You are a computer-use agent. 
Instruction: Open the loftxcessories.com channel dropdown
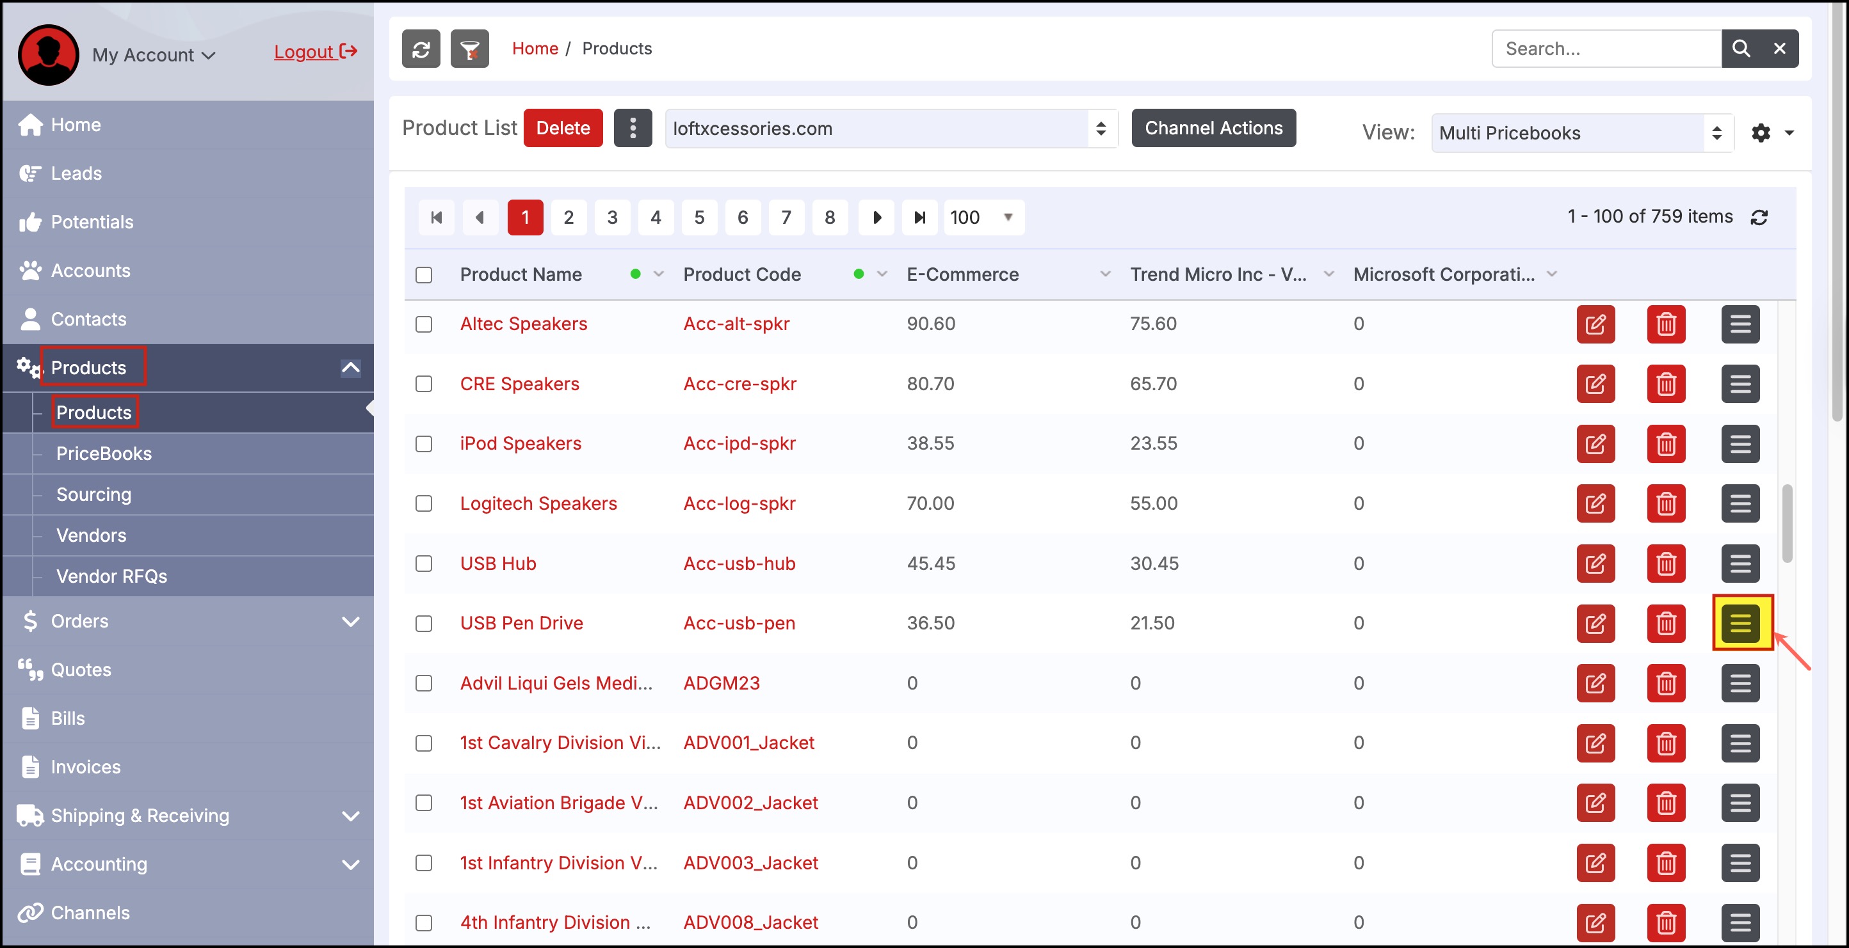click(x=890, y=129)
